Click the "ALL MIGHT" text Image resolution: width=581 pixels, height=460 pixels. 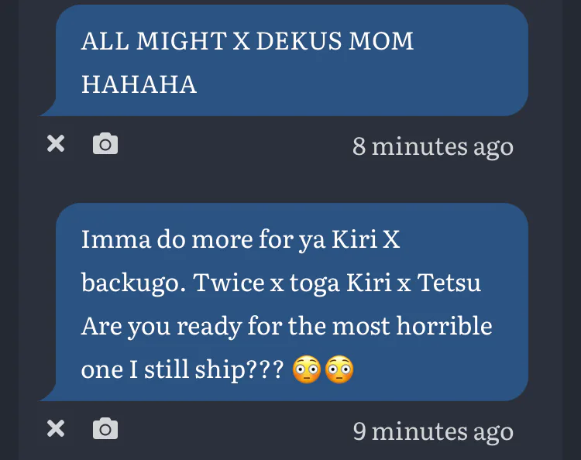tap(144, 41)
